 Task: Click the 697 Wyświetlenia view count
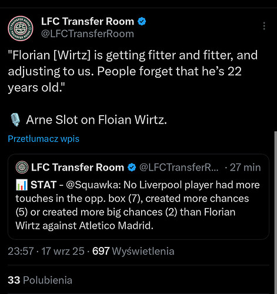tap(133, 251)
